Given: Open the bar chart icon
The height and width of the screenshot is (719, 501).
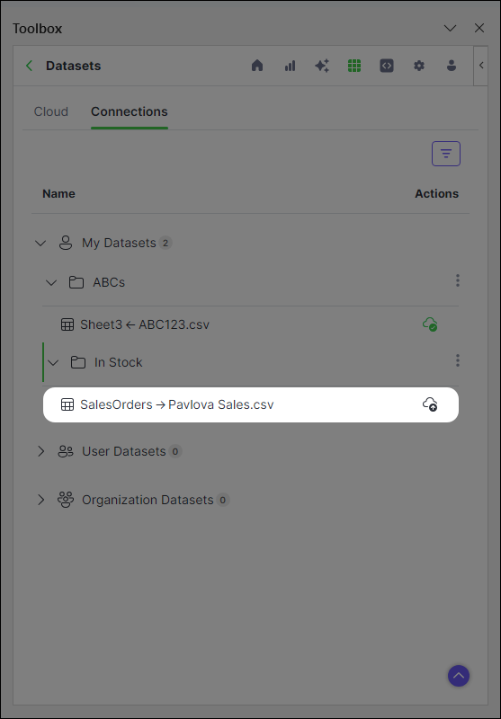Looking at the screenshot, I should (x=290, y=66).
